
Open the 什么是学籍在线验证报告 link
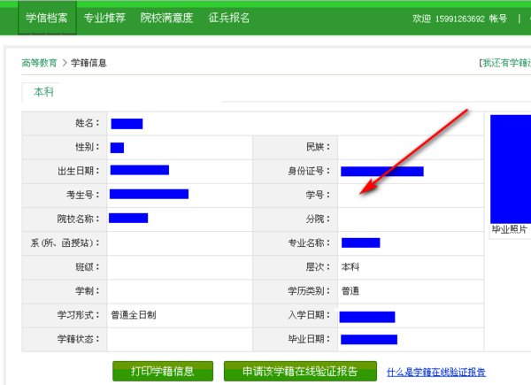tap(436, 373)
